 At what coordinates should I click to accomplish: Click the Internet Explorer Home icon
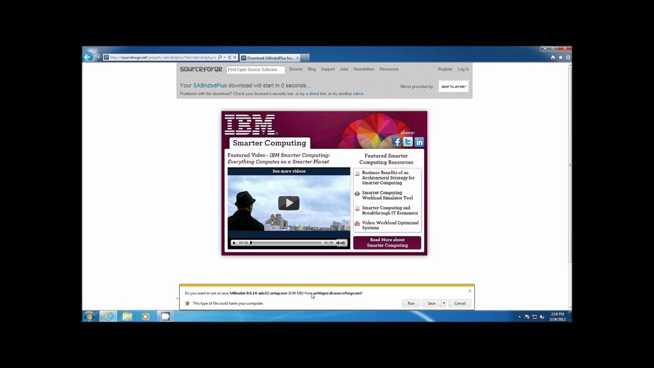point(553,57)
